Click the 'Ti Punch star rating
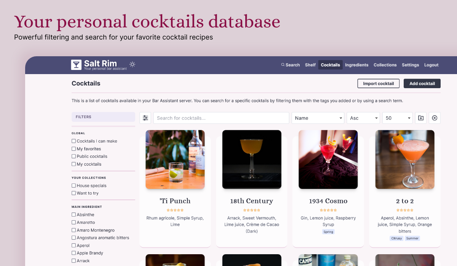Screen dimensions: 457x266 click(x=175, y=210)
